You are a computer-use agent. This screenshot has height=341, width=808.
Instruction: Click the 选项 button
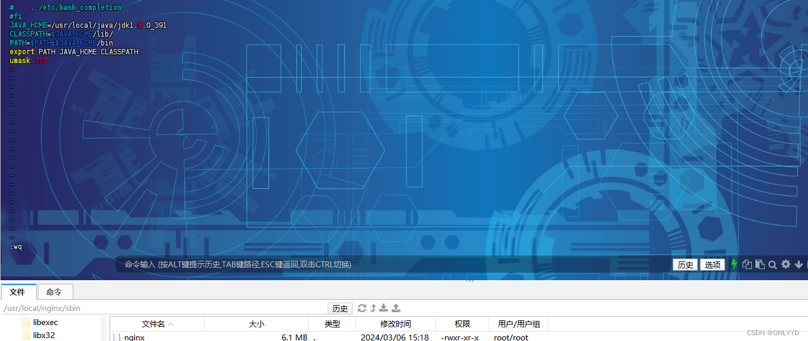pos(713,265)
